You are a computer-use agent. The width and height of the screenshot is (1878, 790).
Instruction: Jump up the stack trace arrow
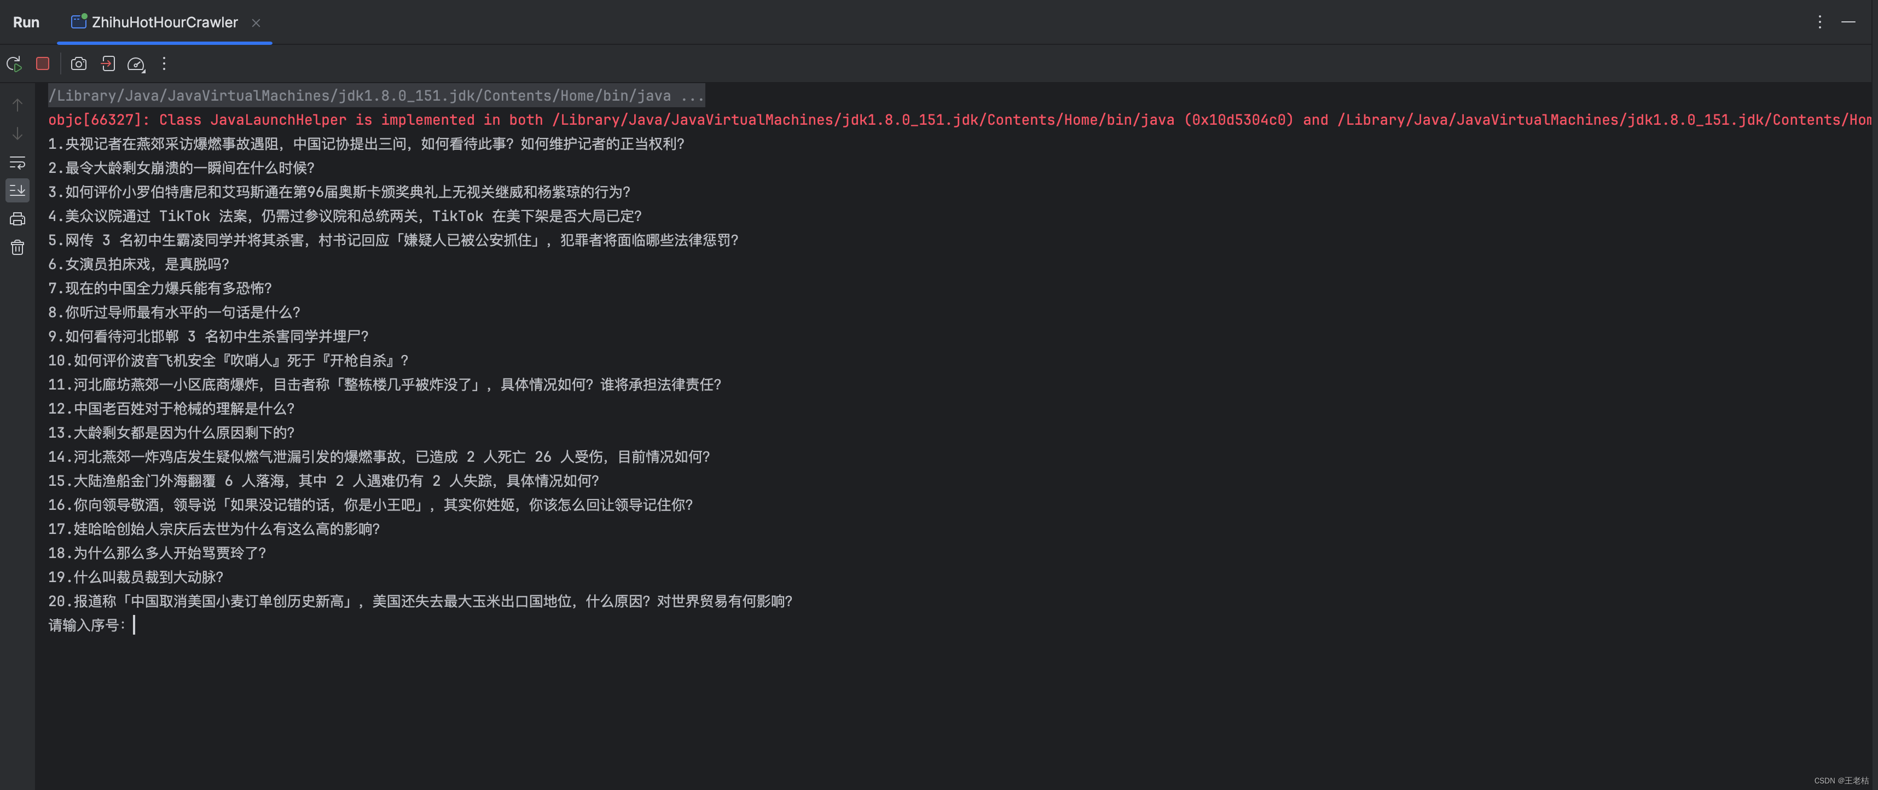(18, 105)
